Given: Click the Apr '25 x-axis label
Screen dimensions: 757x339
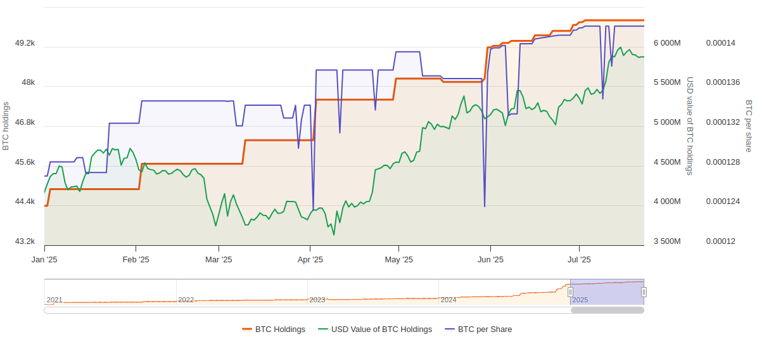Looking at the screenshot, I should 310,260.
